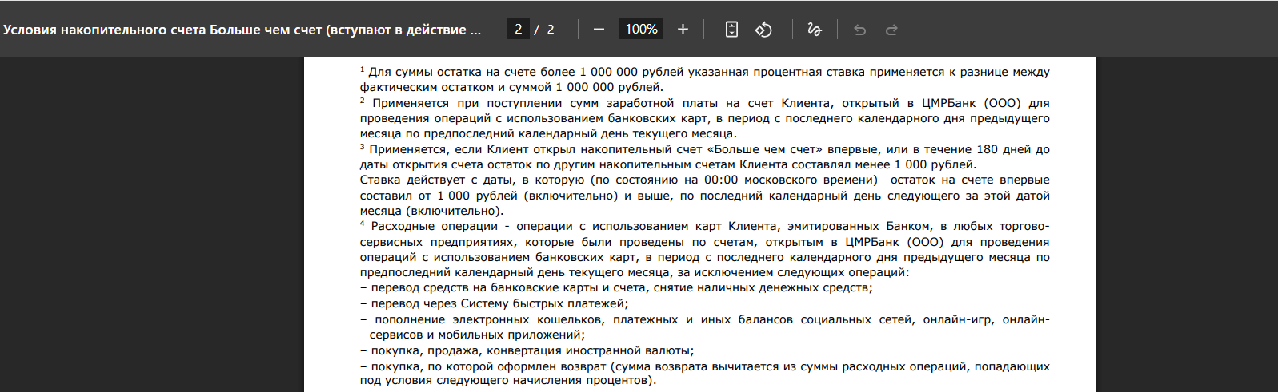The image size is (1278, 392).
Task: Click "покупка, продажа, конвертация иностранной валюты;" line
Action: point(527,350)
